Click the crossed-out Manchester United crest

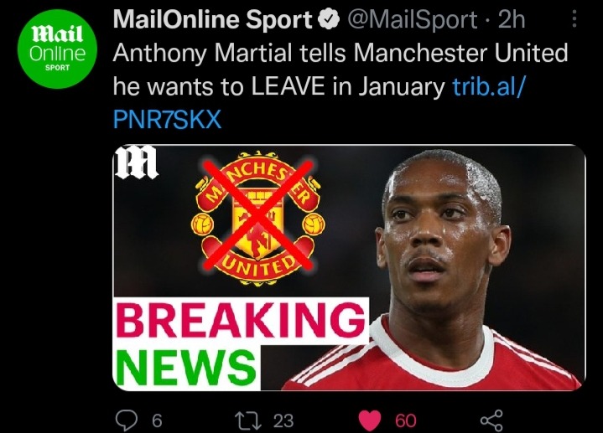pos(258,218)
